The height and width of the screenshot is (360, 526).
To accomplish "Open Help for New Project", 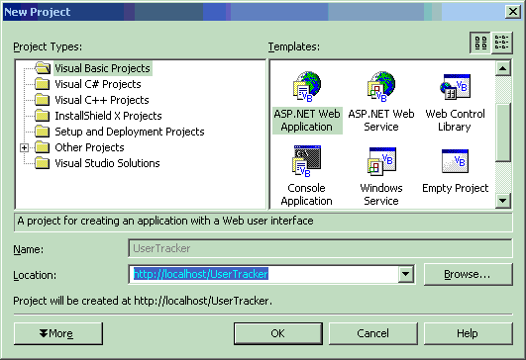I will tap(469, 333).
